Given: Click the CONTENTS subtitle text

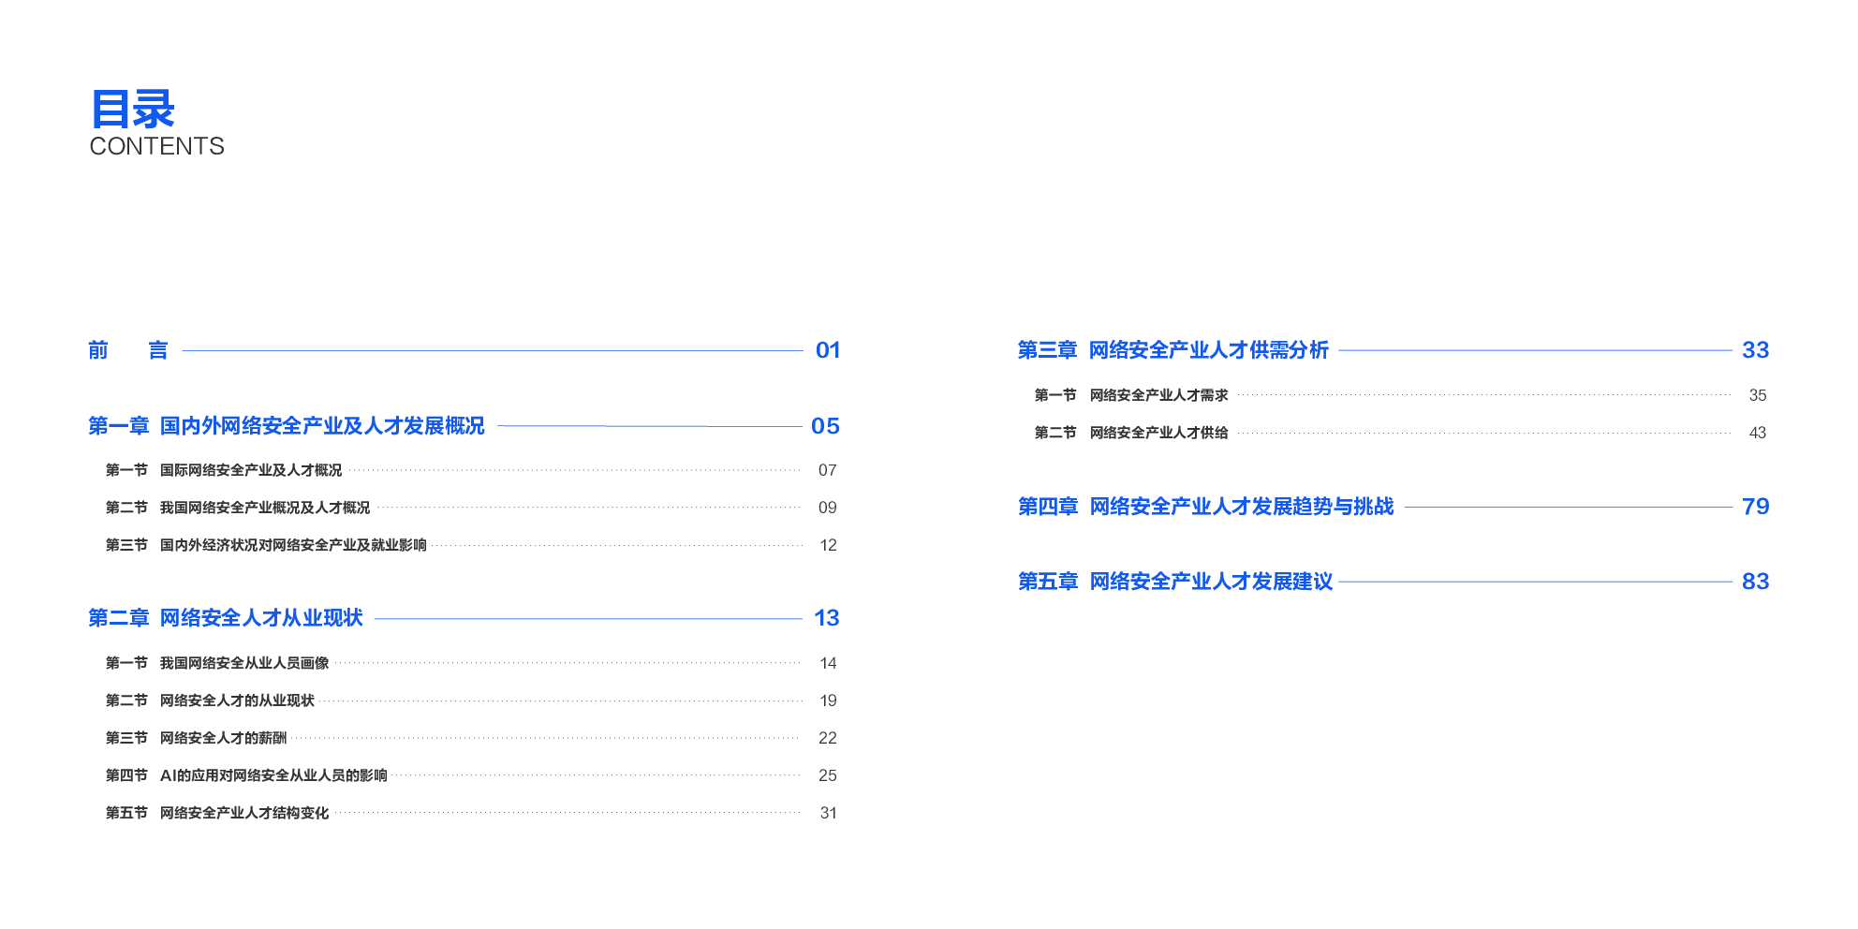Looking at the screenshot, I should coord(156,146).
